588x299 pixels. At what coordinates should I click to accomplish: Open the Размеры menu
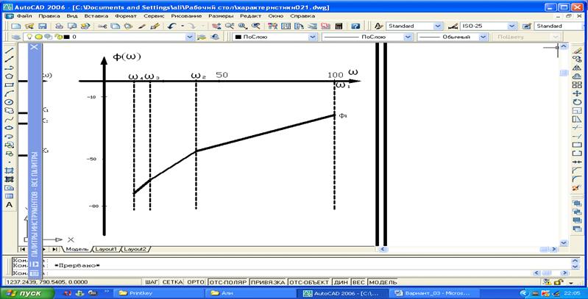coord(221,16)
